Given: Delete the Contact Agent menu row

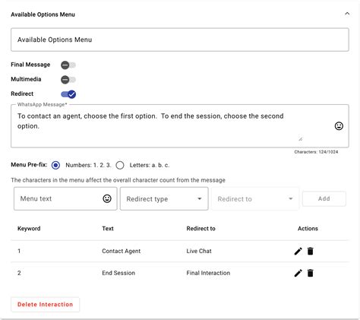Looking at the screenshot, I should [x=310, y=251].
